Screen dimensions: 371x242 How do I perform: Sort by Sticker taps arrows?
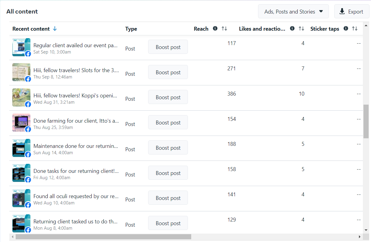click(355, 29)
